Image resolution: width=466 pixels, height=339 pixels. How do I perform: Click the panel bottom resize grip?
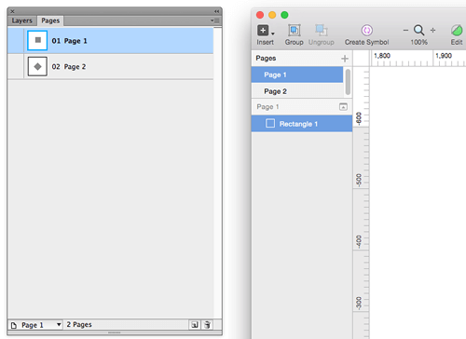pos(115,332)
